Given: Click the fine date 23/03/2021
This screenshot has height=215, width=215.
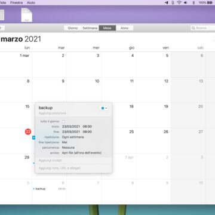Looking at the screenshot, I should [71, 132].
